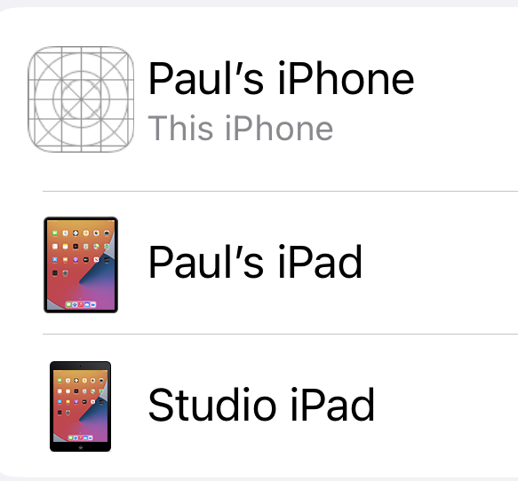This screenshot has height=481, width=518.
Task: Click the wallpaper area of Paul's iPad image
Action: click(x=81, y=265)
